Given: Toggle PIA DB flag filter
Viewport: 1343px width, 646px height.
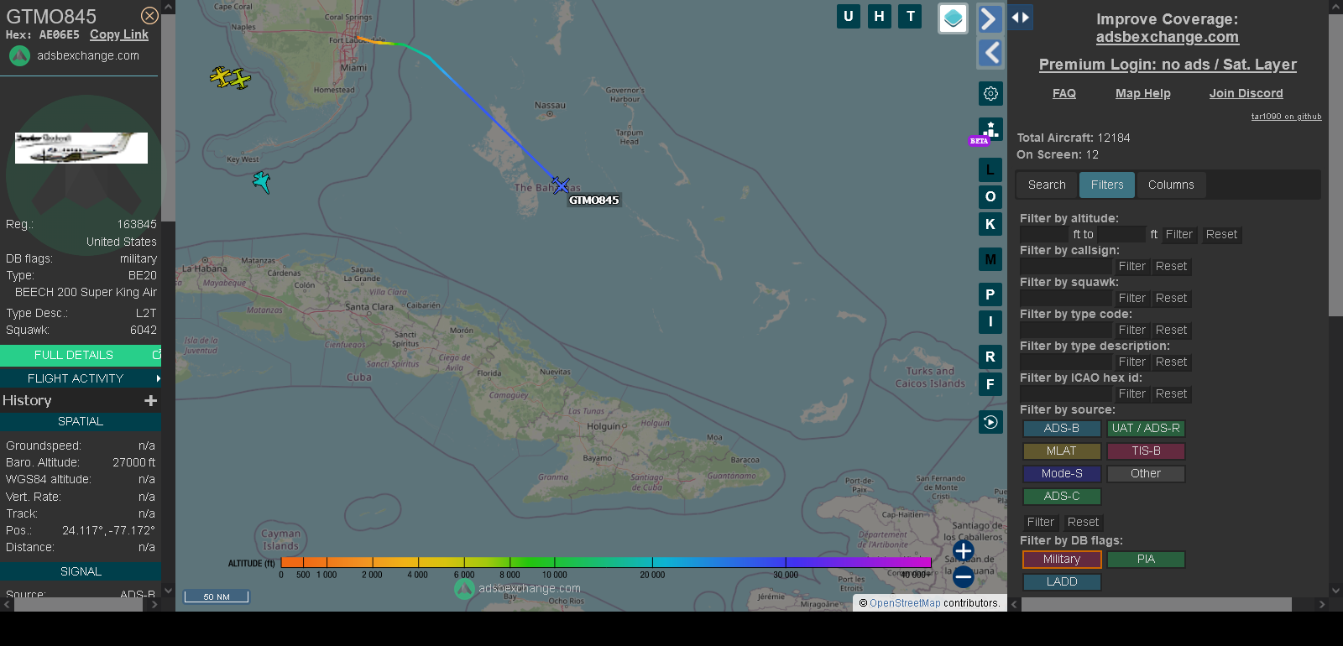Looking at the screenshot, I should pyautogui.click(x=1146, y=560).
